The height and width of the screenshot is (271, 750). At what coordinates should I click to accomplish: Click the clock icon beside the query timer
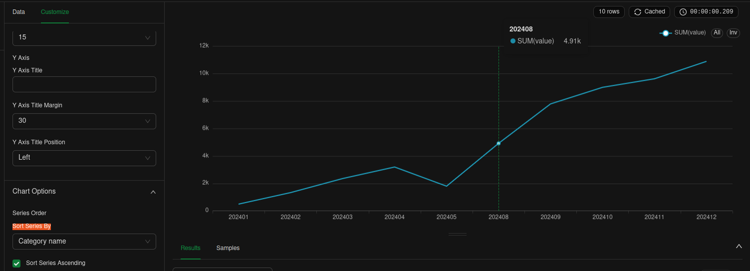click(x=683, y=12)
